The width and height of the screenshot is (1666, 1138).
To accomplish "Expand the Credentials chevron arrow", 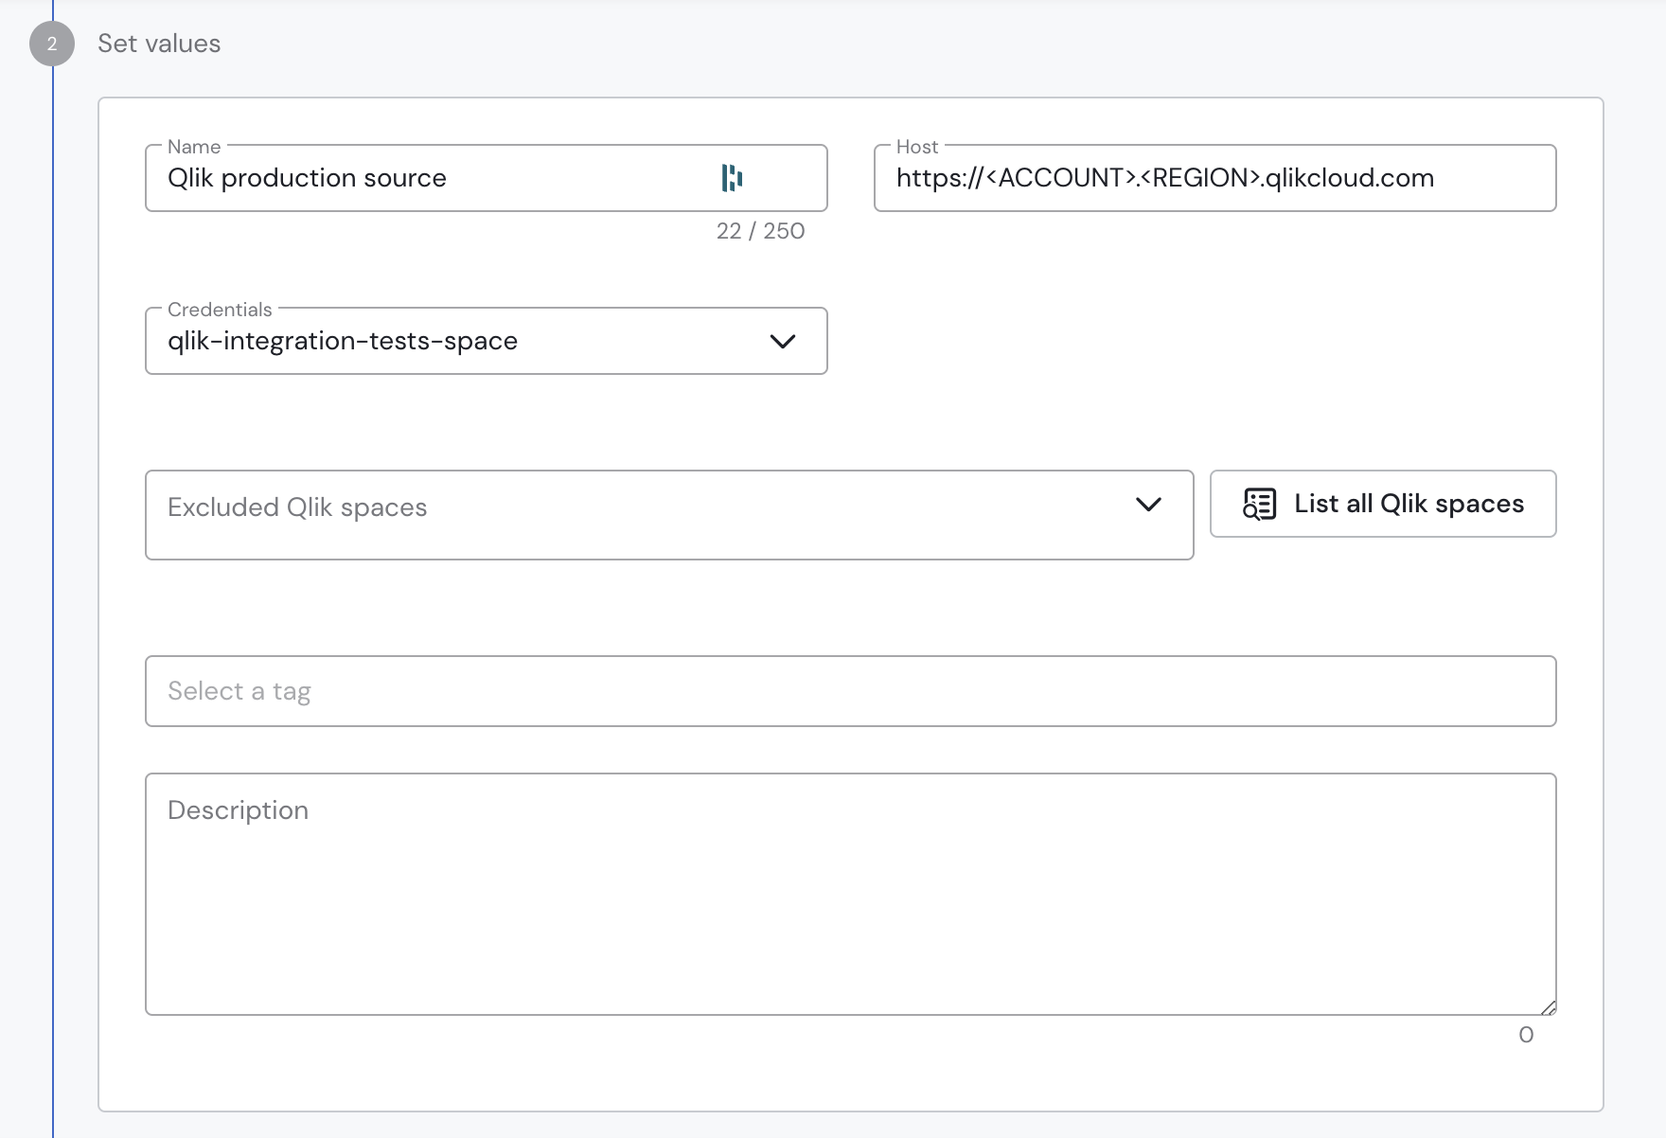I will pos(783,341).
